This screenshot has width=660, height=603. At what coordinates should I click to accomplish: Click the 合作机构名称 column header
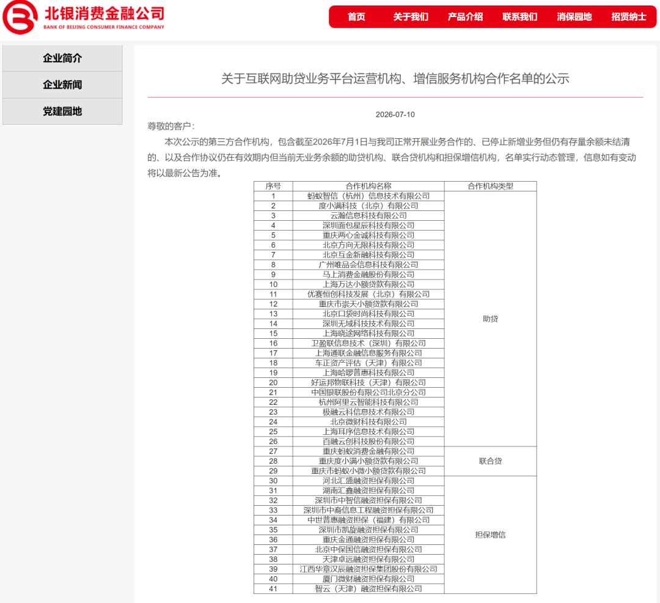pyautogui.click(x=369, y=186)
